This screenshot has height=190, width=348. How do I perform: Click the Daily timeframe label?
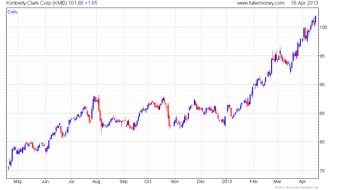[x=12, y=12]
